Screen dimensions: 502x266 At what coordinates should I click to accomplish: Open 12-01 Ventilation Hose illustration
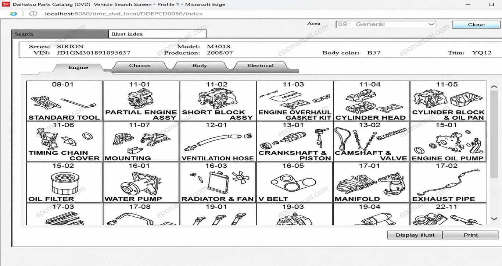pos(218,142)
